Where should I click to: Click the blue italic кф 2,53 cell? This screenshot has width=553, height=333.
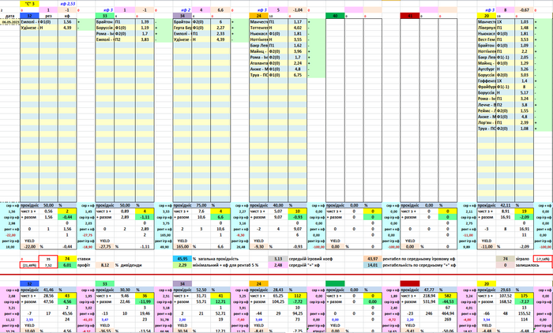point(67,4)
